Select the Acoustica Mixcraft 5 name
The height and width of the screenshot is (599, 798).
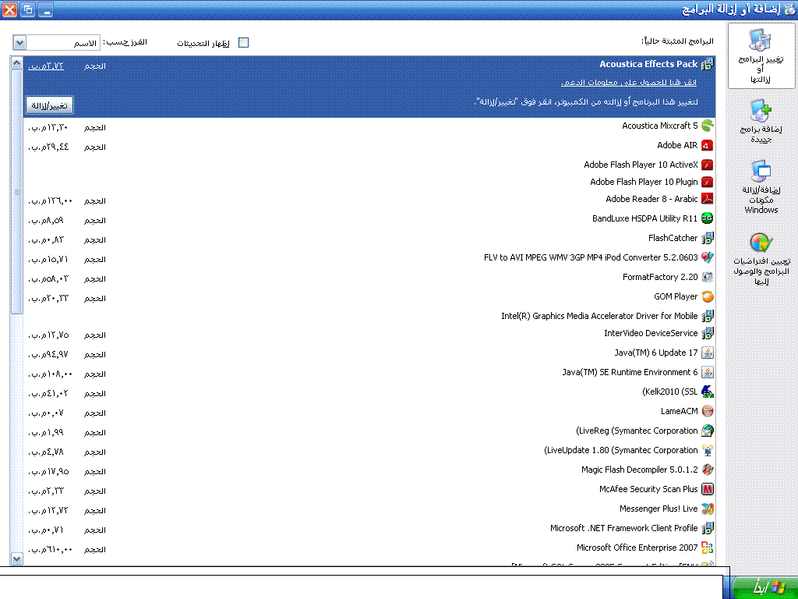[x=659, y=126]
